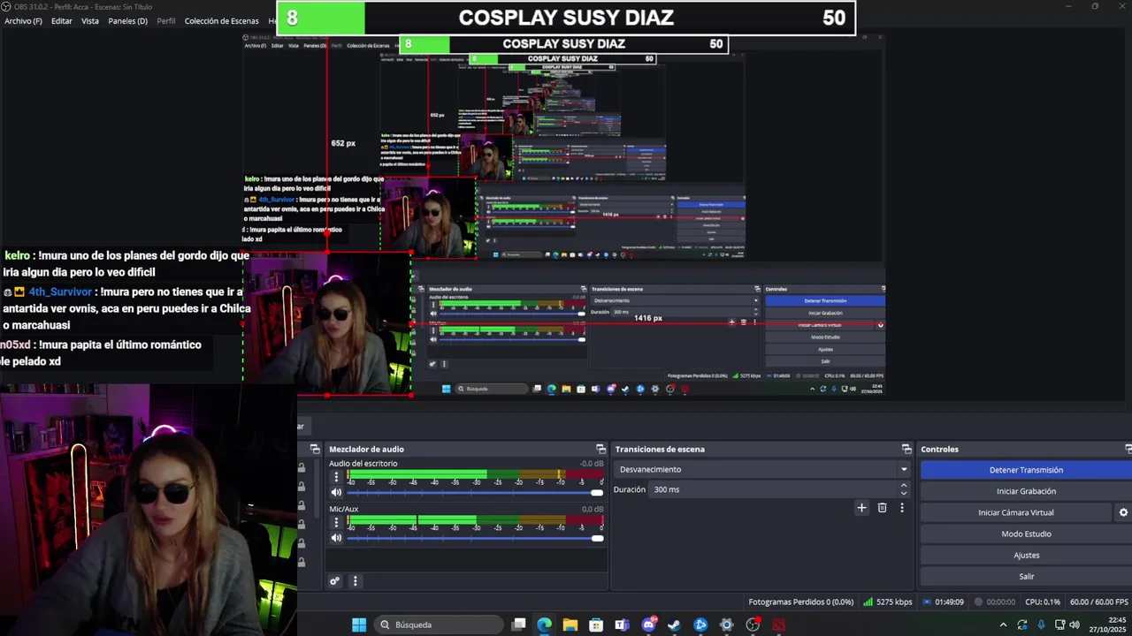Mute the Audio del escritorio speaker
1132x636 pixels.
point(336,492)
